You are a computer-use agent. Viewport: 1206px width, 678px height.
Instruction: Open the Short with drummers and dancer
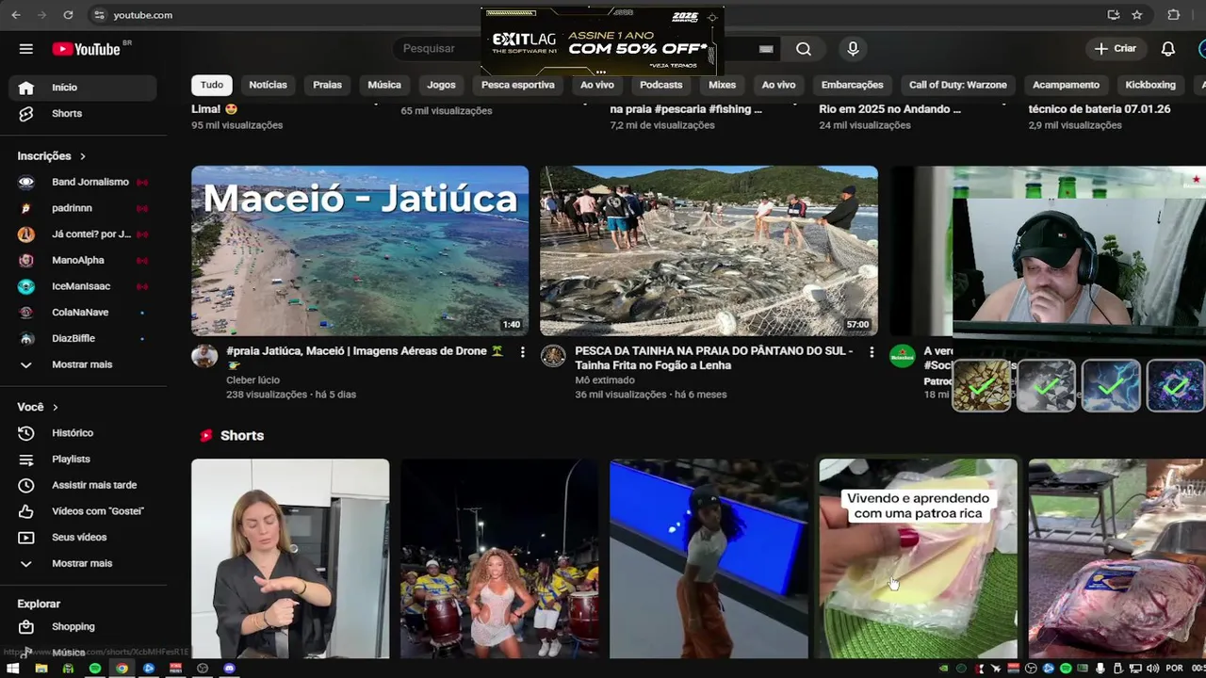click(x=499, y=558)
